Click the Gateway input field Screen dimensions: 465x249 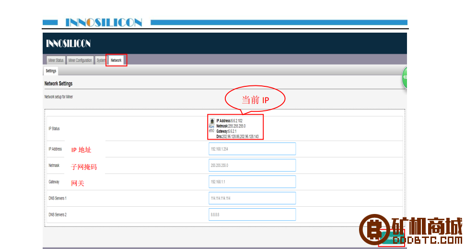click(252, 182)
